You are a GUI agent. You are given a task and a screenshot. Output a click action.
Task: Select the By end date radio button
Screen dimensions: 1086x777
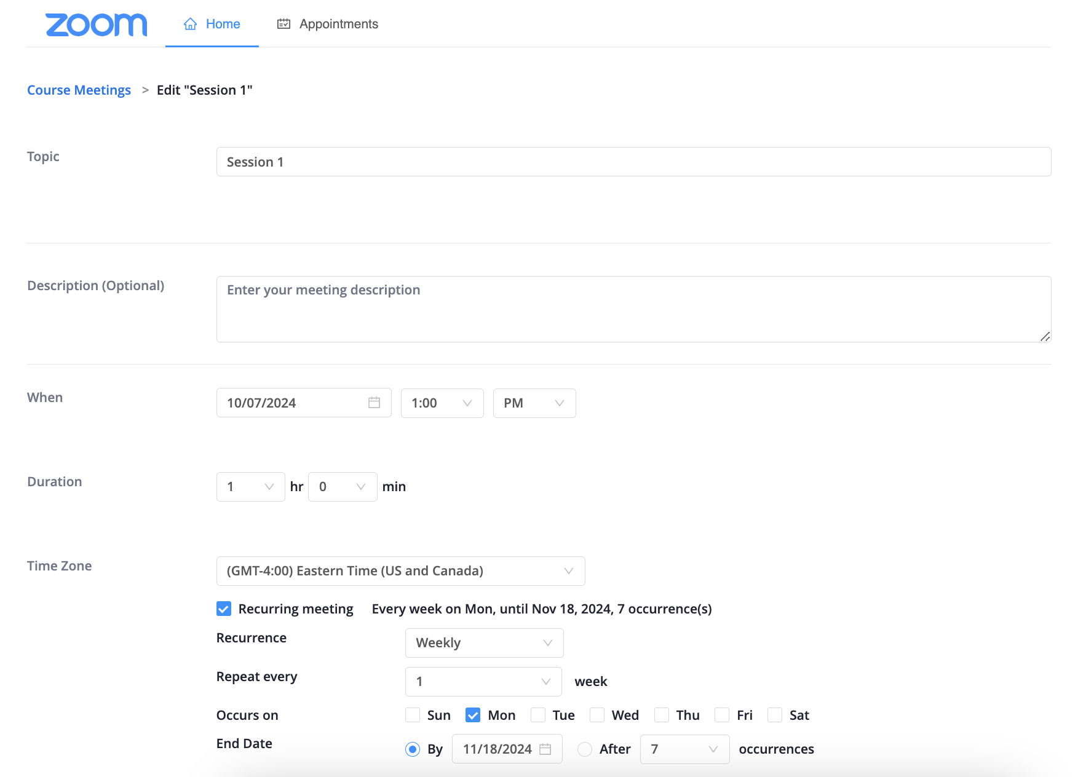click(413, 749)
